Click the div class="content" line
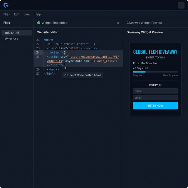The width and height of the screenshot is (188, 188). (x=72, y=48)
